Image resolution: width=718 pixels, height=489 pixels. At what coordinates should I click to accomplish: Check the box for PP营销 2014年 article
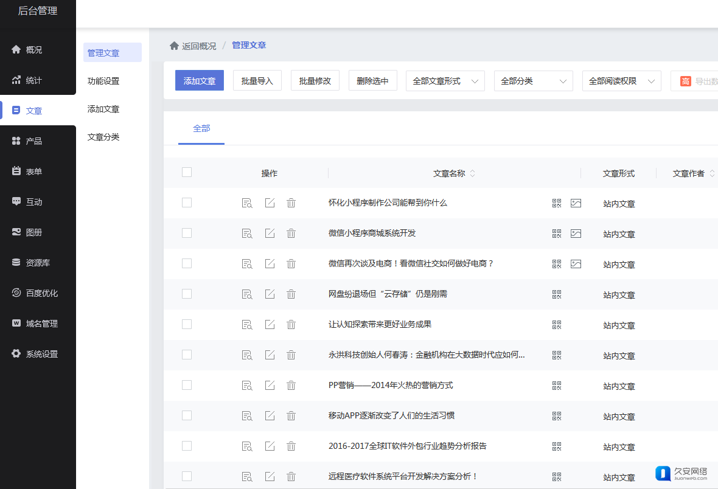[187, 385]
